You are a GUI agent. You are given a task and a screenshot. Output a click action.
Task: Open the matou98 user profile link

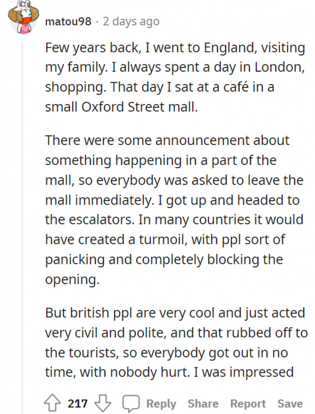pyautogui.click(x=68, y=21)
